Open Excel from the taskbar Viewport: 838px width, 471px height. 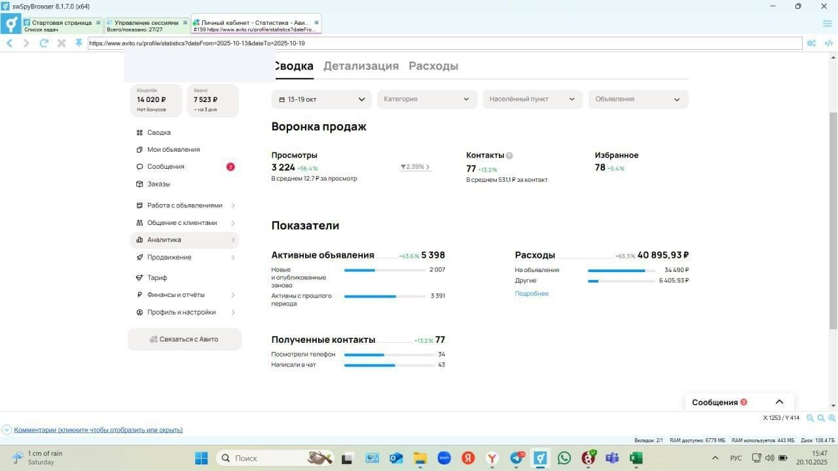point(636,458)
